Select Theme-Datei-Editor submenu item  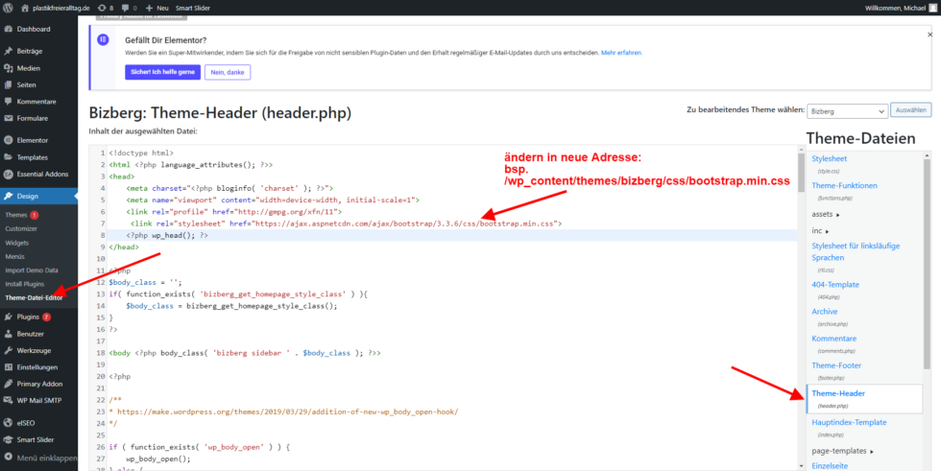tap(34, 297)
